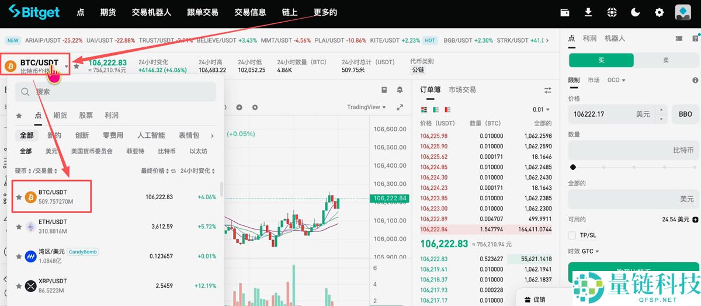Focus the 搜索 search field
The width and height of the screenshot is (701, 306).
click(116, 92)
